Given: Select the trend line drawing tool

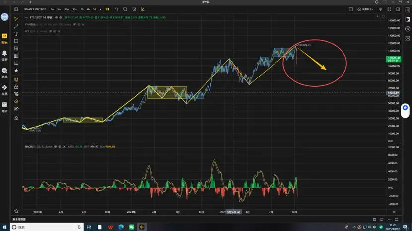Looking at the screenshot, I should [x=16, y=26].
